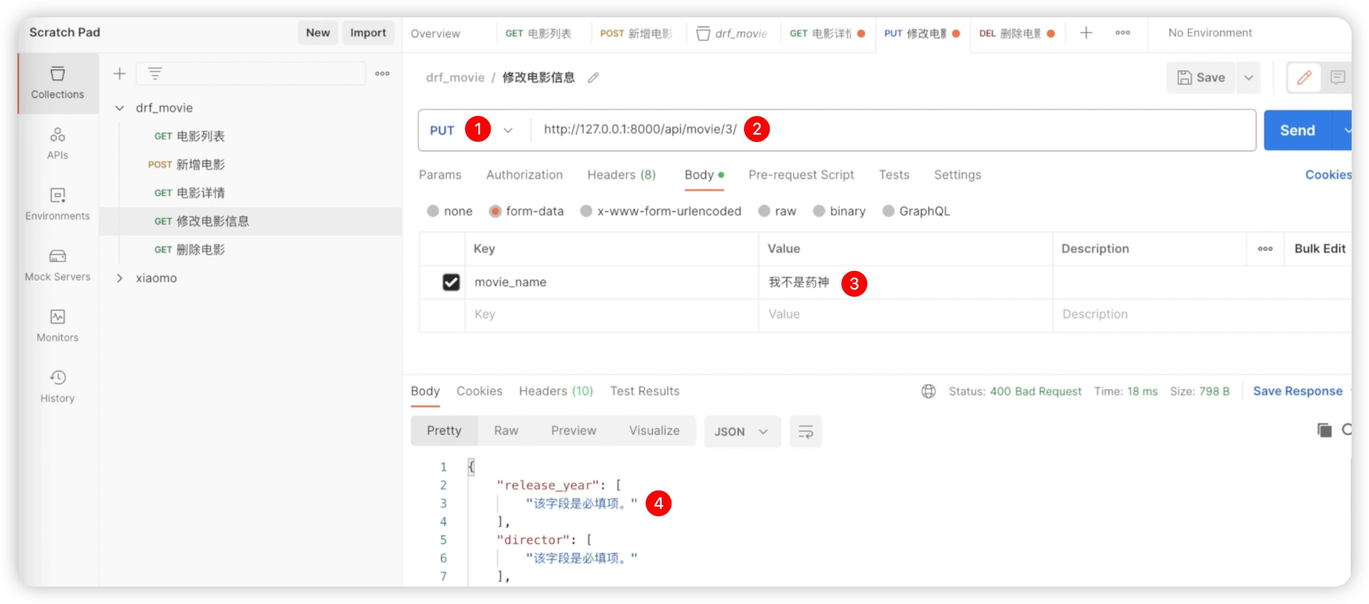Click the edit pencil icon near Save
The width and height of the screenshot is (1369, 604).
pyautogui.click(x=1304, y=78)
